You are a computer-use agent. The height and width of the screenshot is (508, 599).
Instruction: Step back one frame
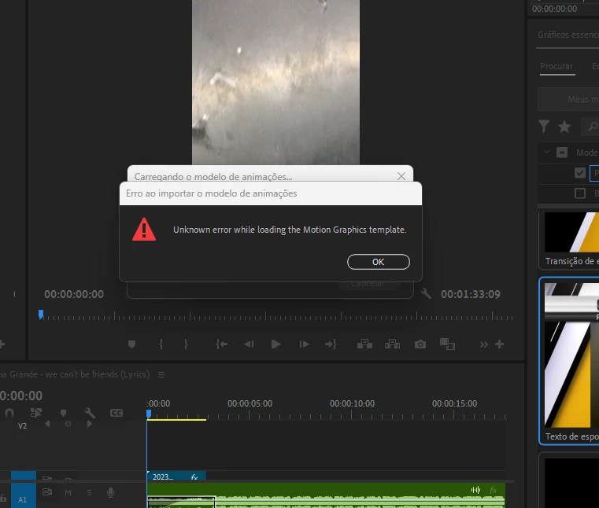(x=249, y=344)
